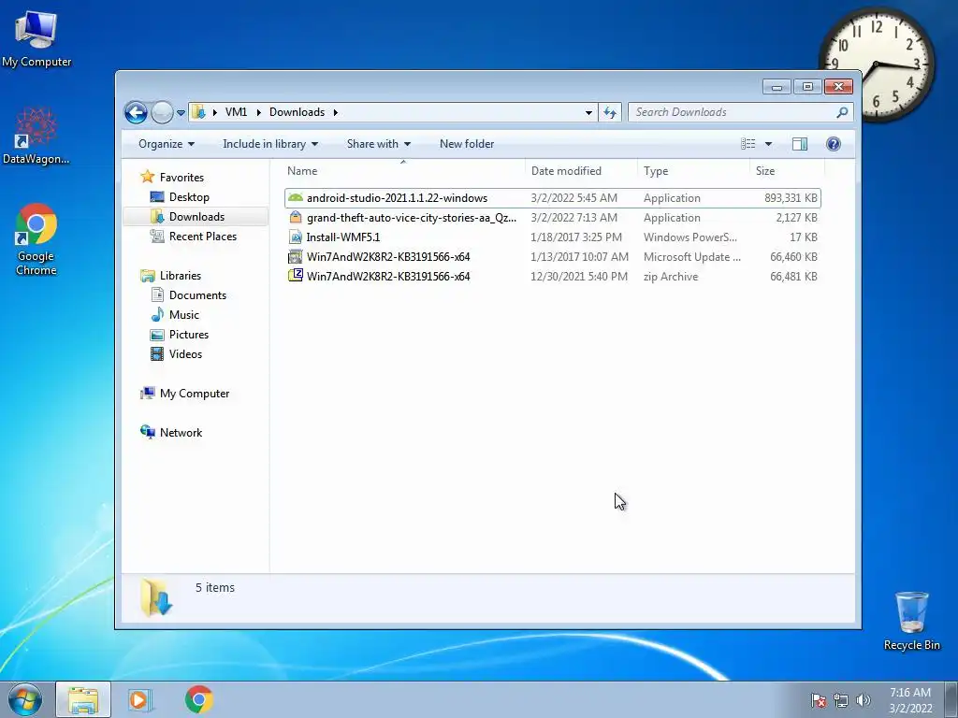Create a New folder
The width and height of the screenshot is (958, 718).
pos(467,144)
